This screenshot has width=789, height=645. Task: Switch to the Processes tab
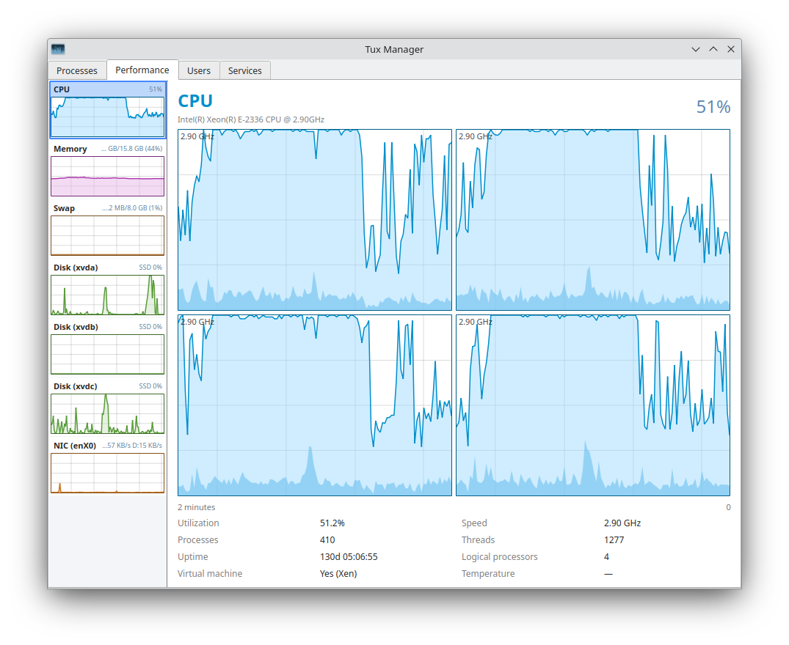pos(77,71)
